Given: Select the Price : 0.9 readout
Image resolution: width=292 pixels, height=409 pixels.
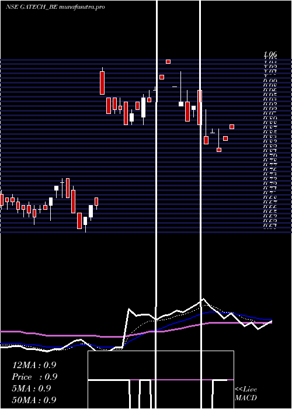Looking at the screenshot, I should [x=34, y=377].
